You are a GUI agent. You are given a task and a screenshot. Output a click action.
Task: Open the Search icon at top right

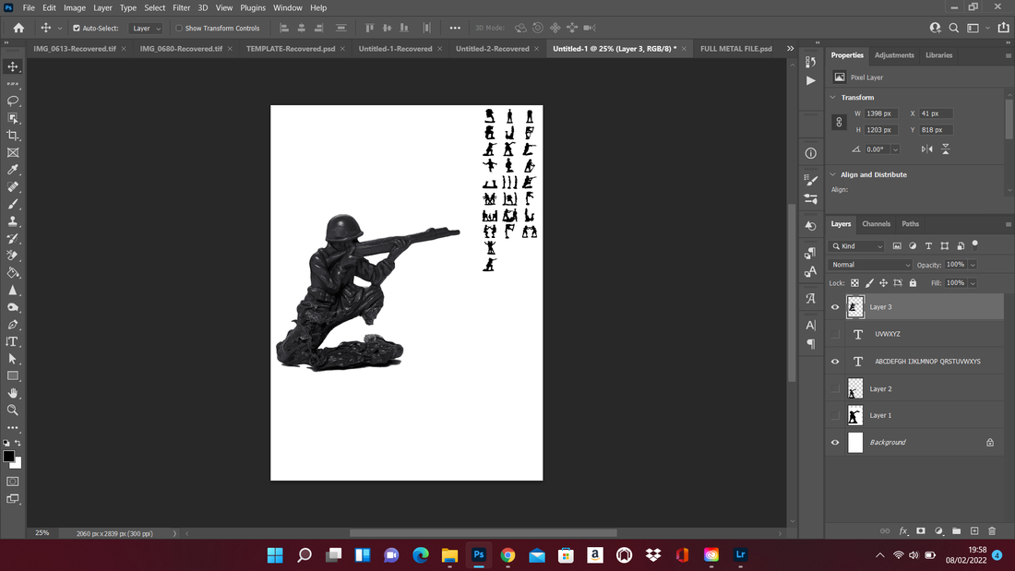[x=953, y=28]
